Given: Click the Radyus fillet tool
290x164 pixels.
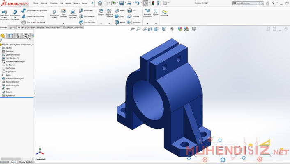Looking at the screenshot, I should (101, 12).
